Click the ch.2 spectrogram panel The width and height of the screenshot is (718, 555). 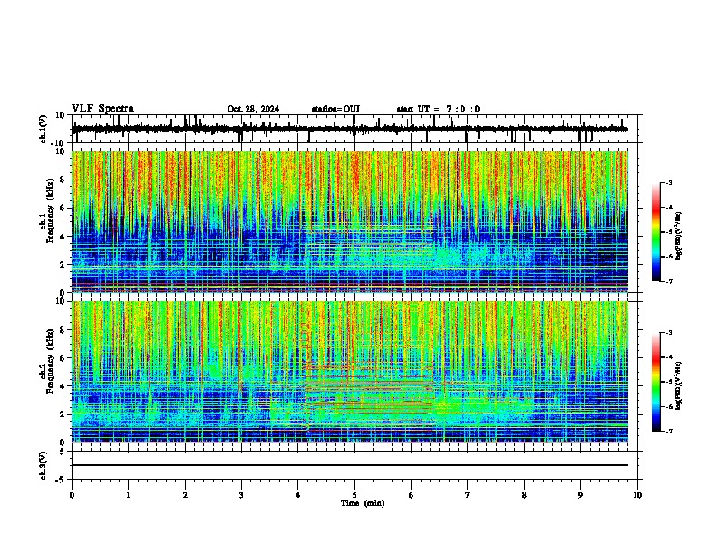pos(350,372)
